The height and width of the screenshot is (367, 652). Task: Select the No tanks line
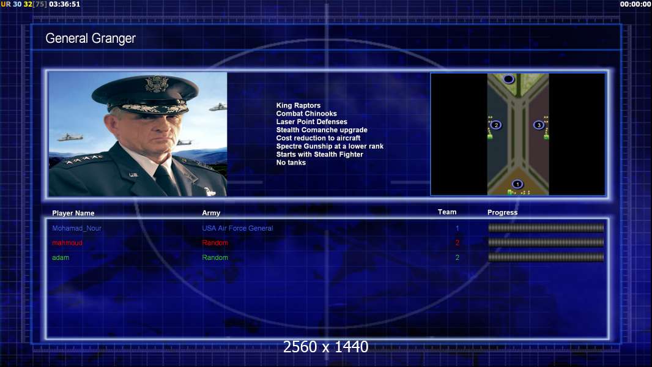tap(291, 163)
